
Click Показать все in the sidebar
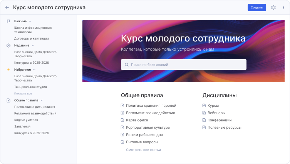point(23,93)
